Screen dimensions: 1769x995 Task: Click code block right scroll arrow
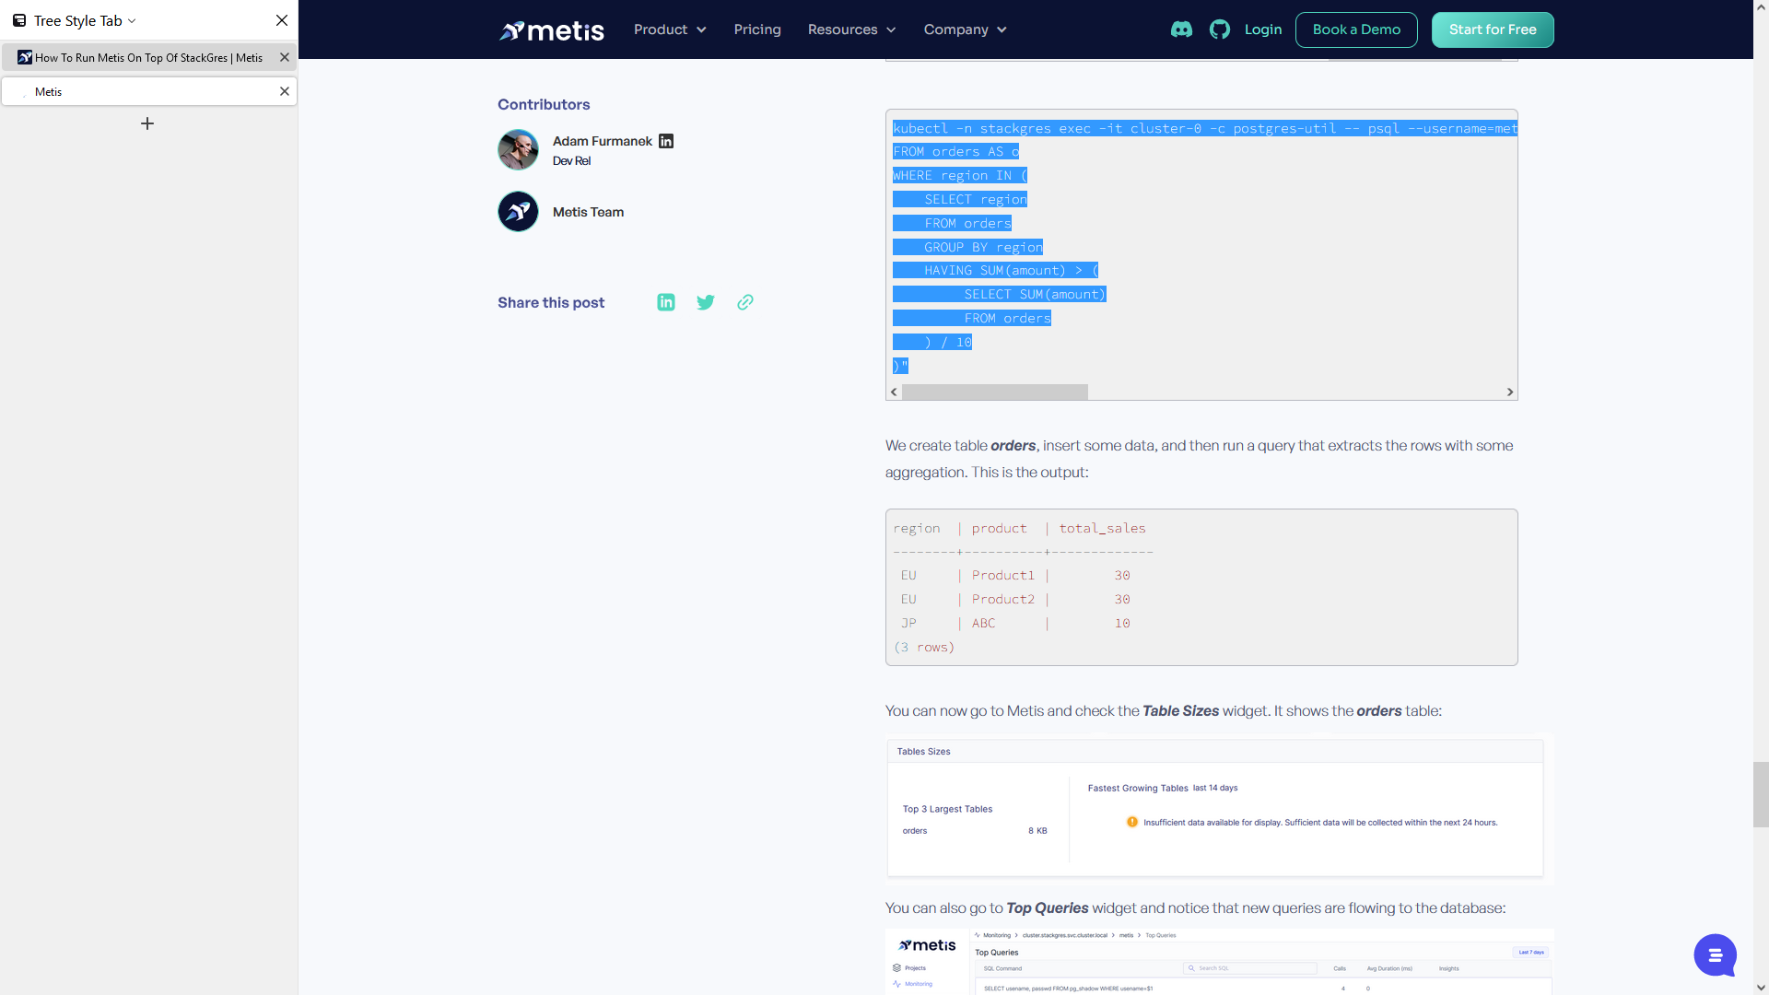coord(1510,392)
